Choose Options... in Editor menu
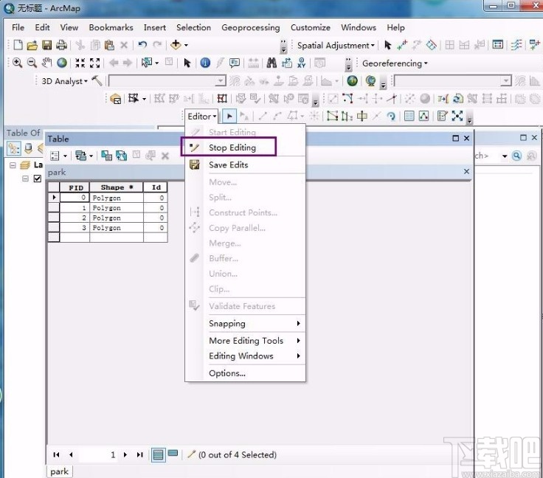 click(x=246, y=373)
